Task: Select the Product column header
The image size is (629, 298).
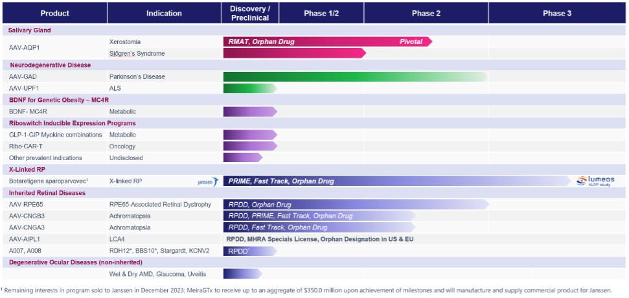Action: pos(55,13)
